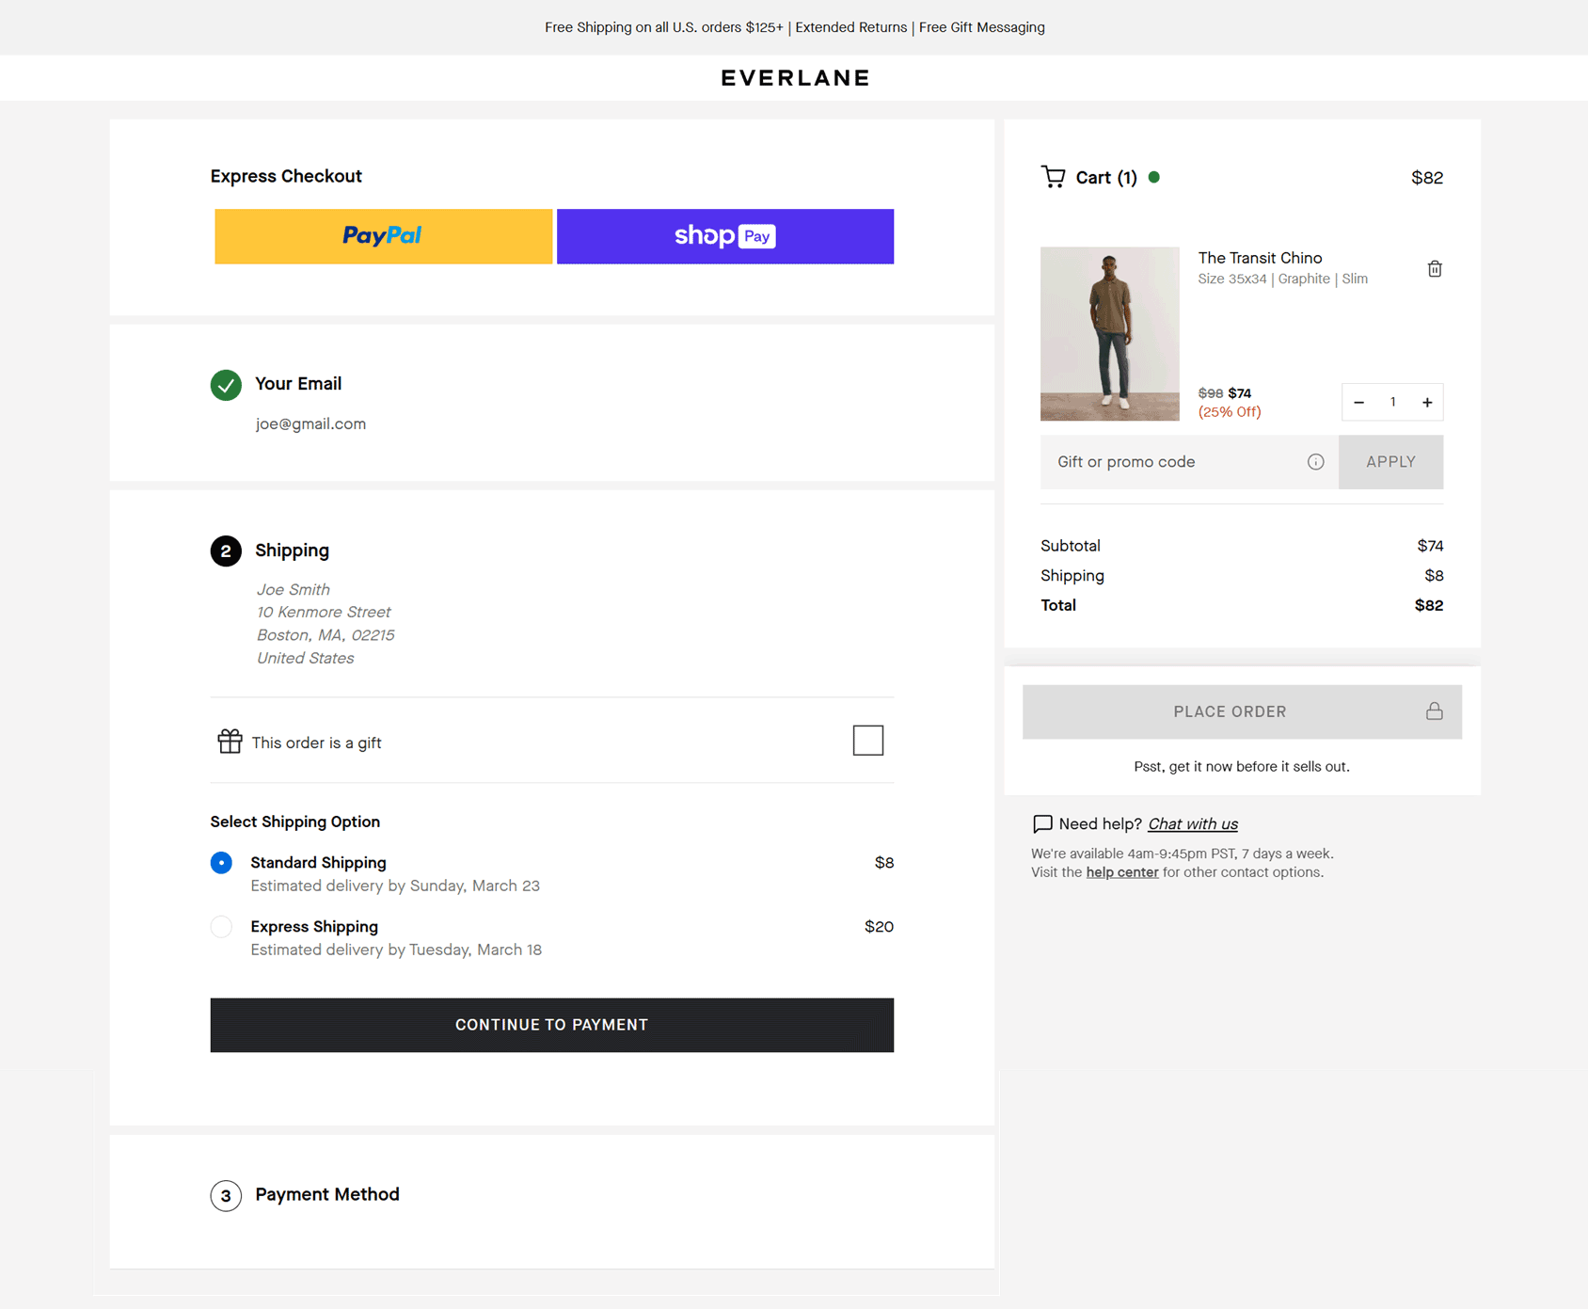Click the 'Joe Smith' shipping name
This screenshot has width=1588, height=1309.
(294, 590)
